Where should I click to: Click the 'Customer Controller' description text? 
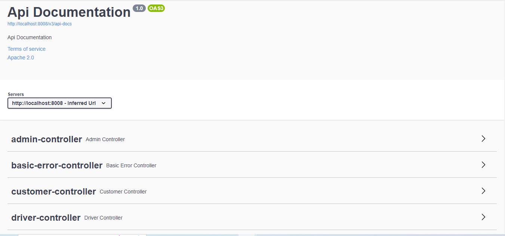point(123,192)
